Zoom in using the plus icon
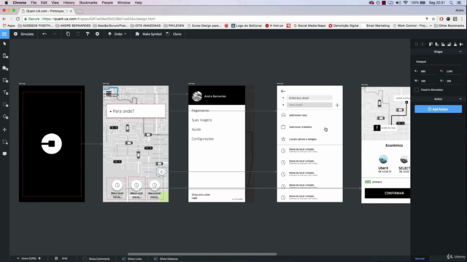 39,258
